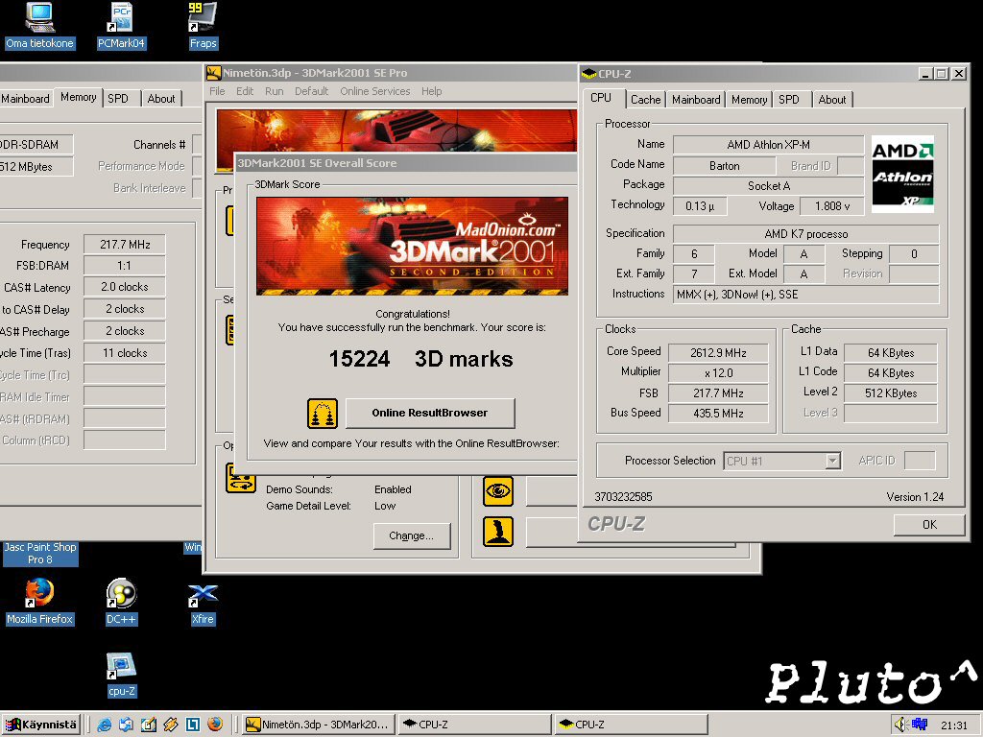Image resolution: width=983 pixels, height=737 pixels.
Task: Click the Level 2 512 KBytes field
Action: [891, 393]
